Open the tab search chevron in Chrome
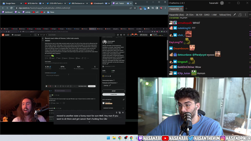This screenshot has height=141, width=251. 147,2
